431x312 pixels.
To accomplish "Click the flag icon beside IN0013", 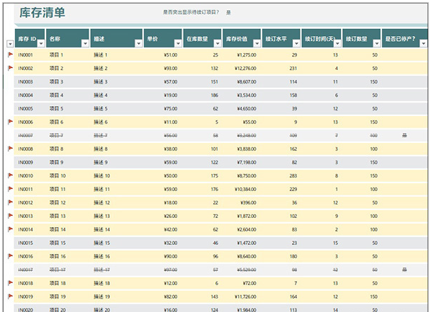I will coord(10,215).
